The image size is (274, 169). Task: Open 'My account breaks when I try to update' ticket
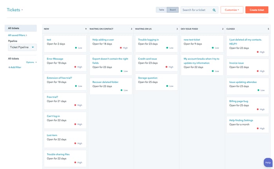(201, 61)
